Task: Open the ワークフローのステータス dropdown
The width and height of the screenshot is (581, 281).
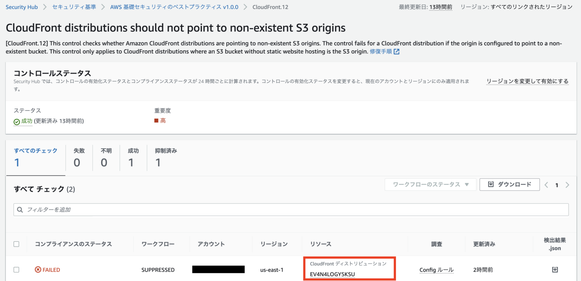Action: point(430,185)
